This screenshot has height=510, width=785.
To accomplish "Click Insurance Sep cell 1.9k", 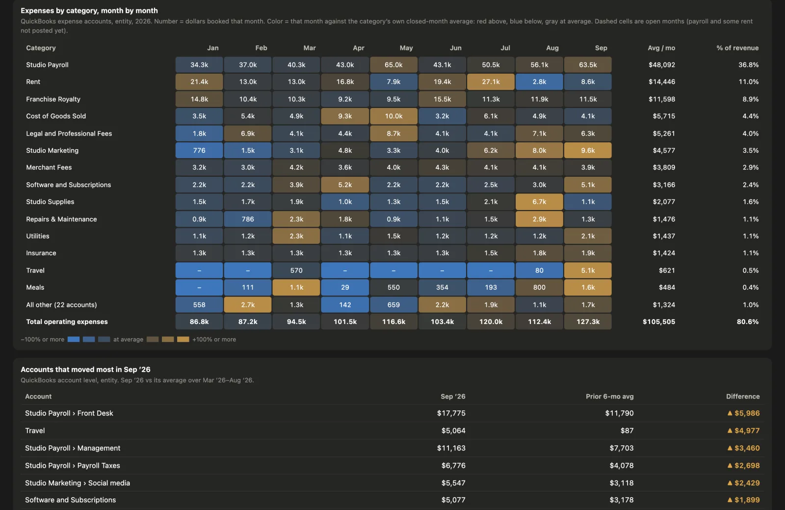I will coord(588,253).
